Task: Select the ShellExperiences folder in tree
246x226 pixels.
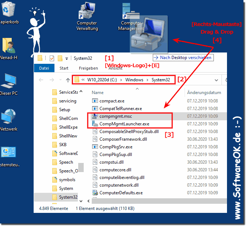Action: coord(65,127)
